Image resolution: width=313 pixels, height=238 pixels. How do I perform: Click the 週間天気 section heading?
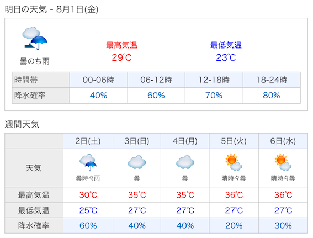click(x=22, y=124)
